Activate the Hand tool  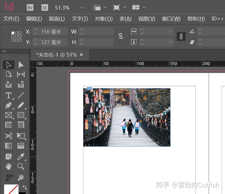8,166
